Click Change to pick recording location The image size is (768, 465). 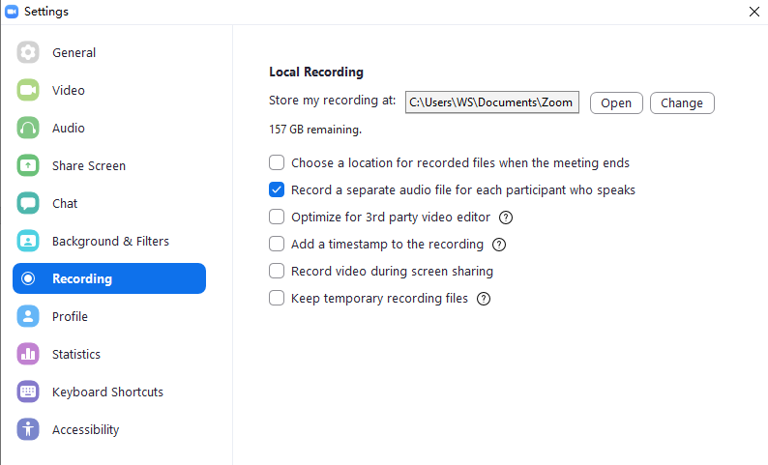pos(682,102)
